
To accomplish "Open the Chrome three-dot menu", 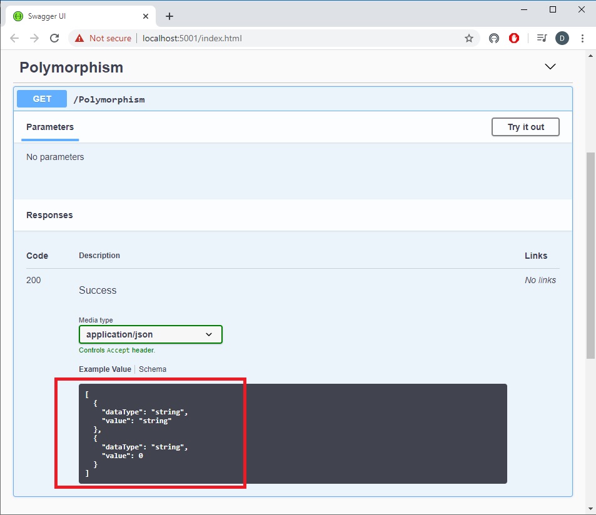I will (582, 38).
